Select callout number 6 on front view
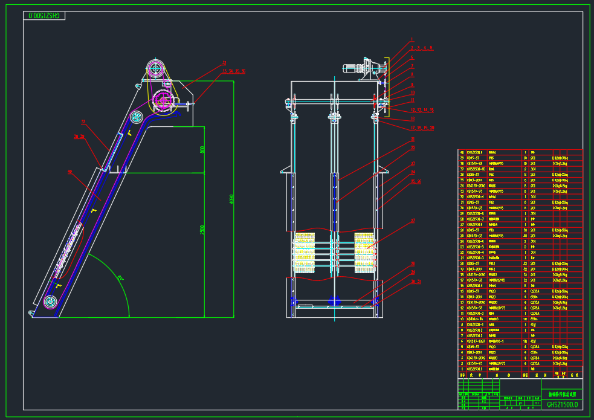594x420 pixels. [x=412, y=57]
